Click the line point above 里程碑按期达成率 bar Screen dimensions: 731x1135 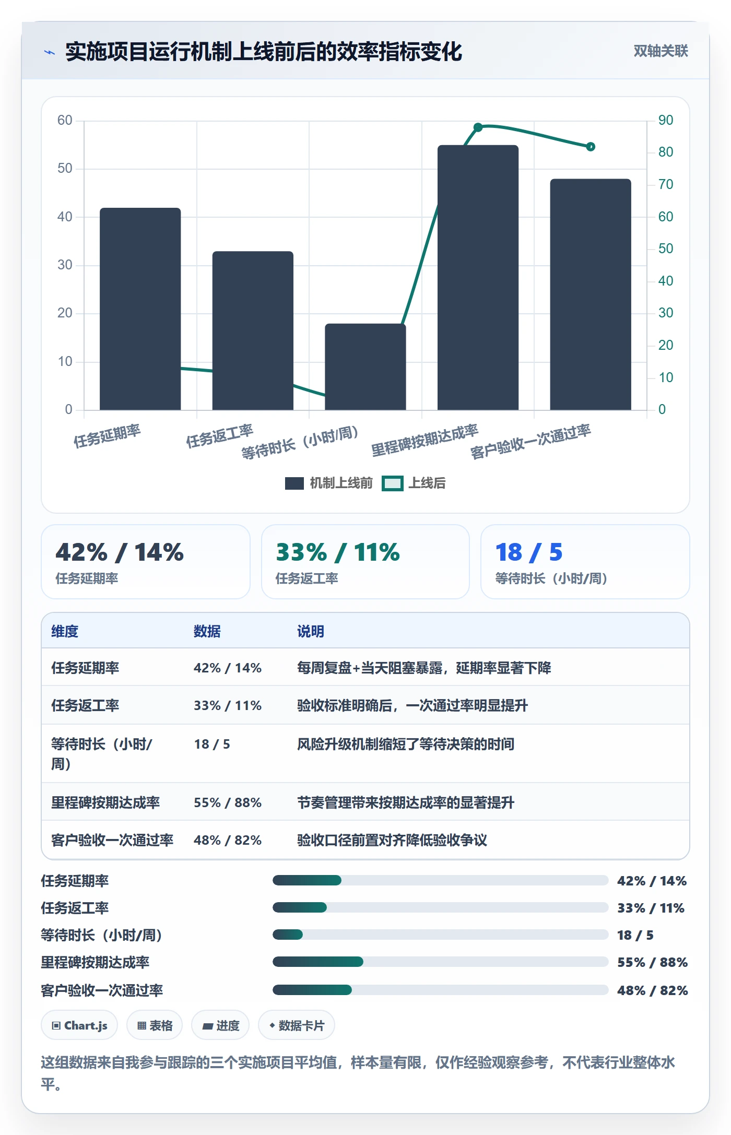[x=478, y=127]
